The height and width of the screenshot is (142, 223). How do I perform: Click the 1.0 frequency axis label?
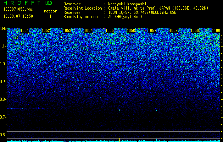click(3, 64)
